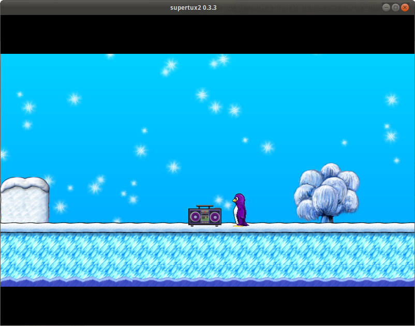Click Tux the purple penguin
This screenshot has width=415, height=326.
click(240, 210)
